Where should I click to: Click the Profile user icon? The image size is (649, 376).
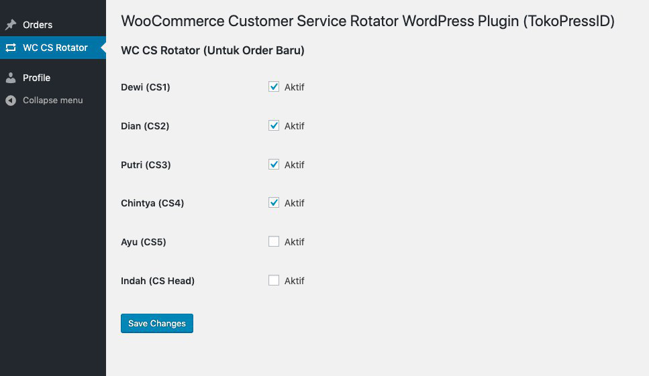coord(11,78)
